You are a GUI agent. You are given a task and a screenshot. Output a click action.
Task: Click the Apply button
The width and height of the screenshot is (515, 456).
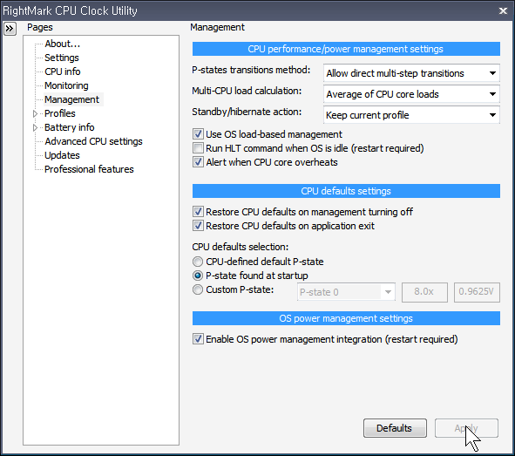tap(466, 428)
